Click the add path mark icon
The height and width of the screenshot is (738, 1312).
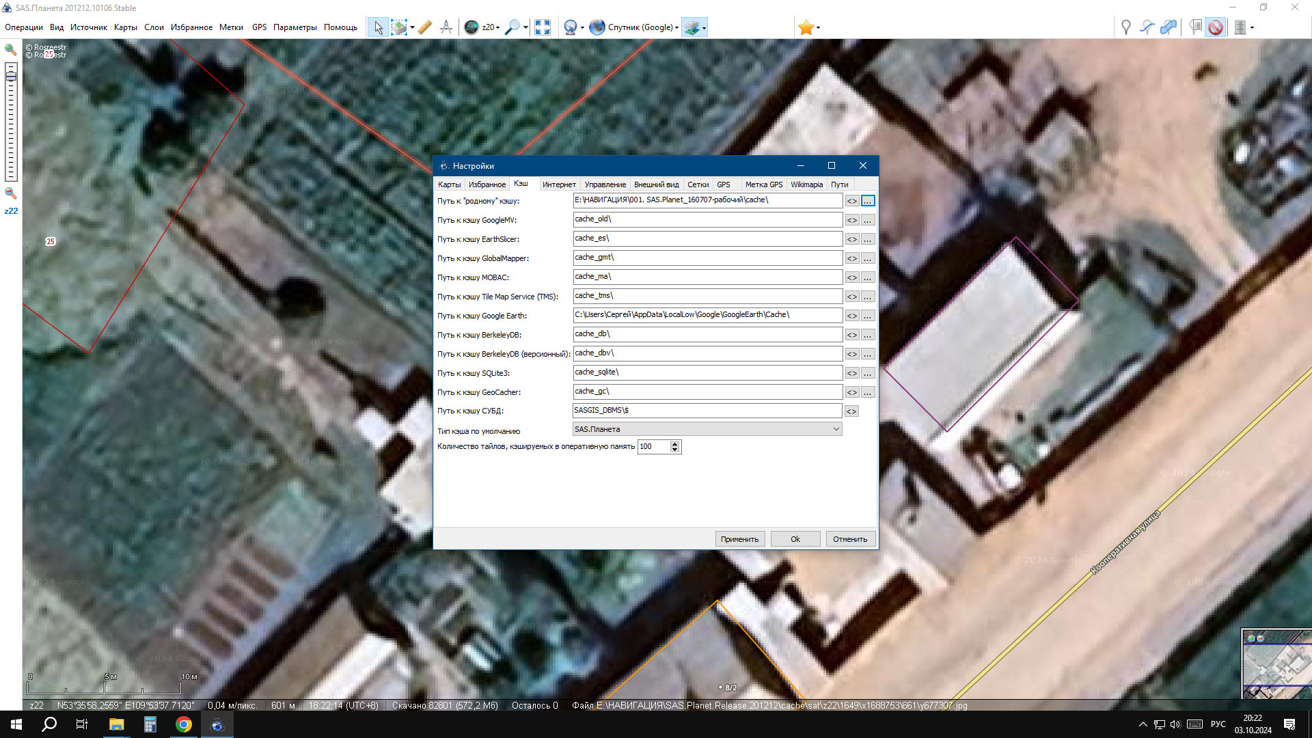(1147, 27)
